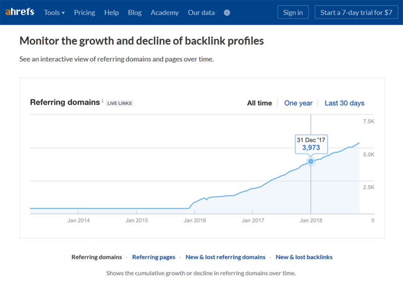This screenshot has height=288, width=403.
Task: Click the Jan 2015 axis label
Action: tap(137, 221)
